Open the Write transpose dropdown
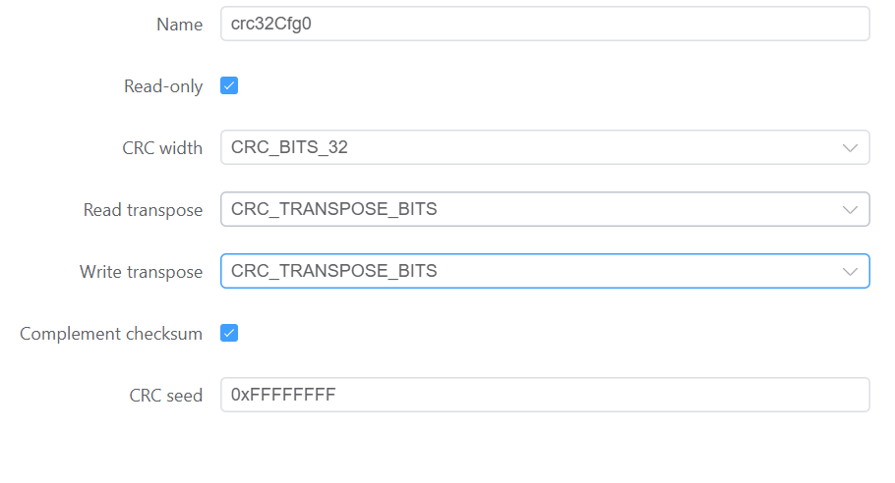The width and height of the screenshot is (895, 483). click(x=544, y=271)
